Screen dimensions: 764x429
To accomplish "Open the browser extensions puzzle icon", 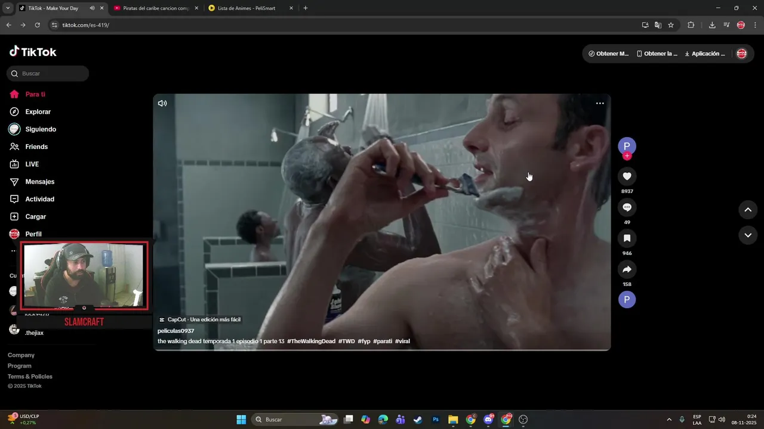I will (691, 25).
